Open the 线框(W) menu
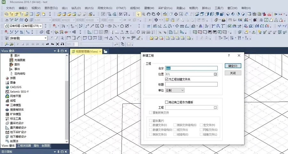288x154 pixels. [x=135, y=8]
